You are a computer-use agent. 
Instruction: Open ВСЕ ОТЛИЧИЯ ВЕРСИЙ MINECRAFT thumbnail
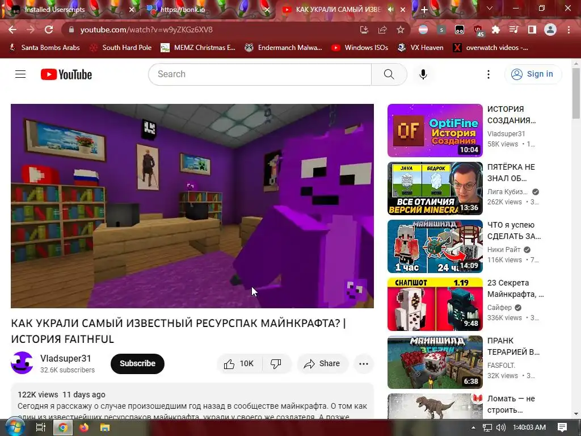coord(435,188)
